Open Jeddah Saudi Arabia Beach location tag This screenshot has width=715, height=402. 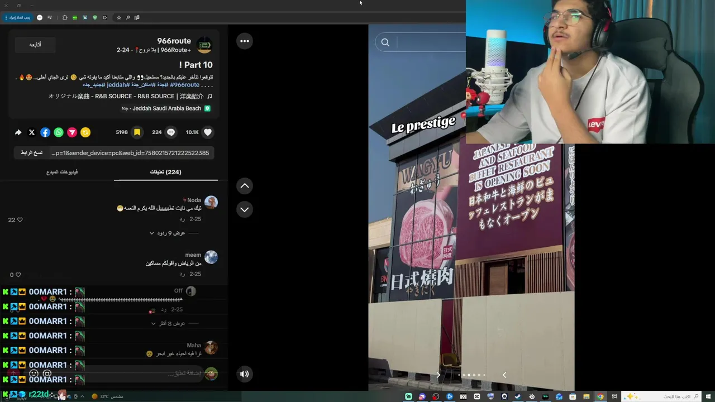[166, 108]
